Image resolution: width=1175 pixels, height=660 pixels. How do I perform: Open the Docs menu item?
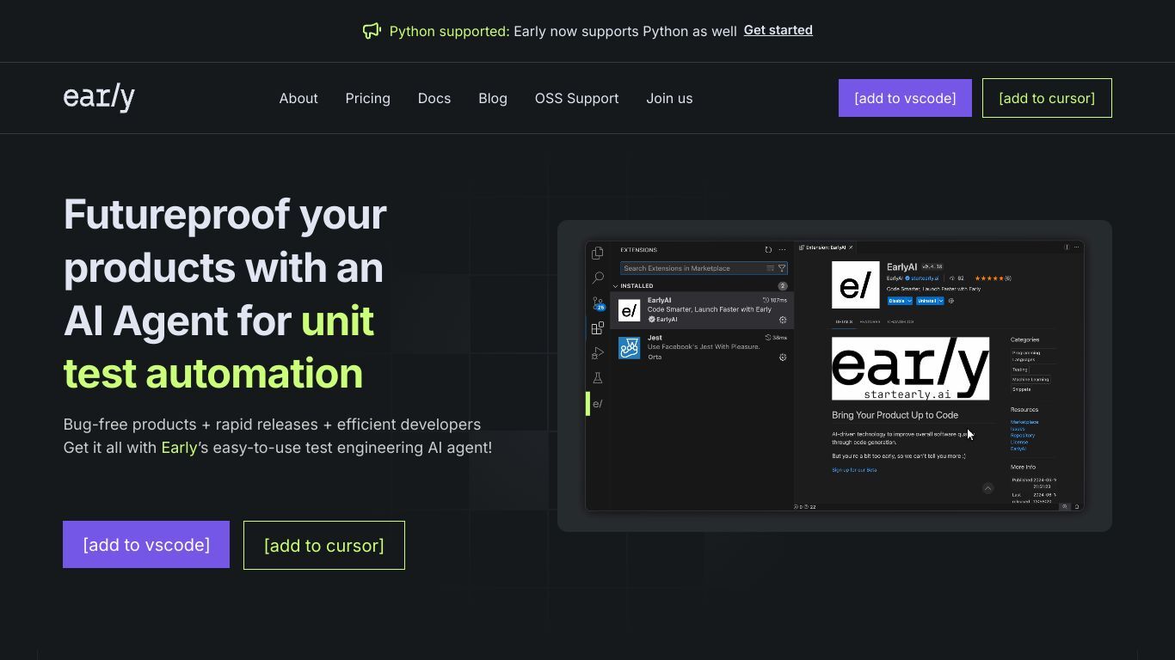click(x=434, y=98)
